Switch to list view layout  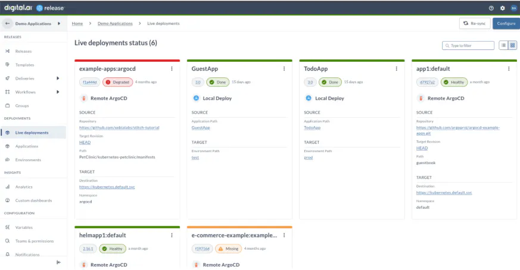point(503,45)
